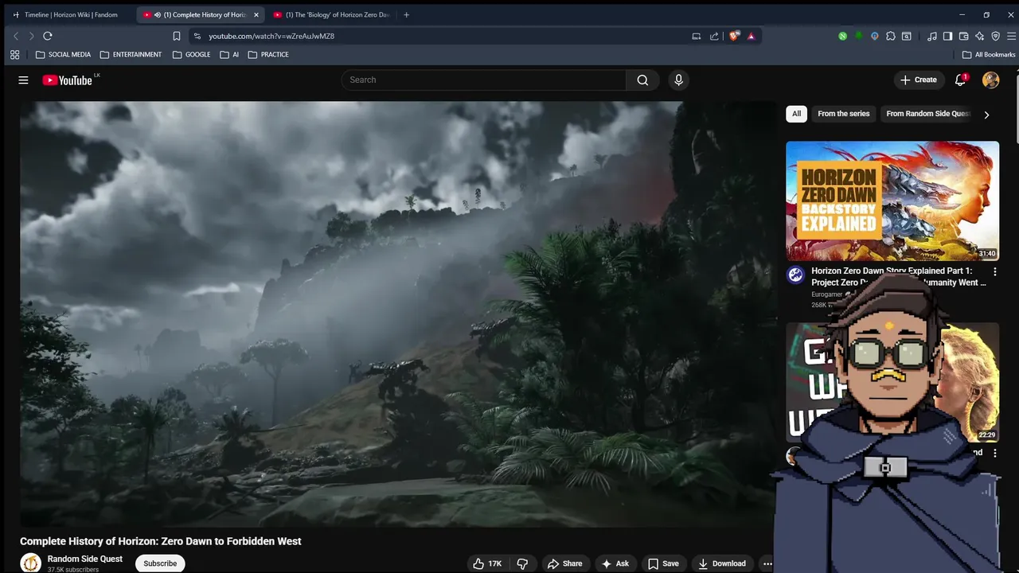Click green N extension icon
Viewport: 1019px width, 573px height.
pyautogui.click(x=842, y=36)
